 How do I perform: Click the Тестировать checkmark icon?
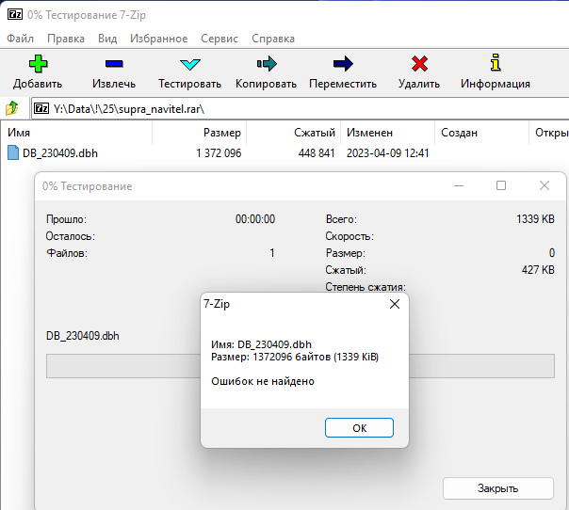[x=189, y=65]
